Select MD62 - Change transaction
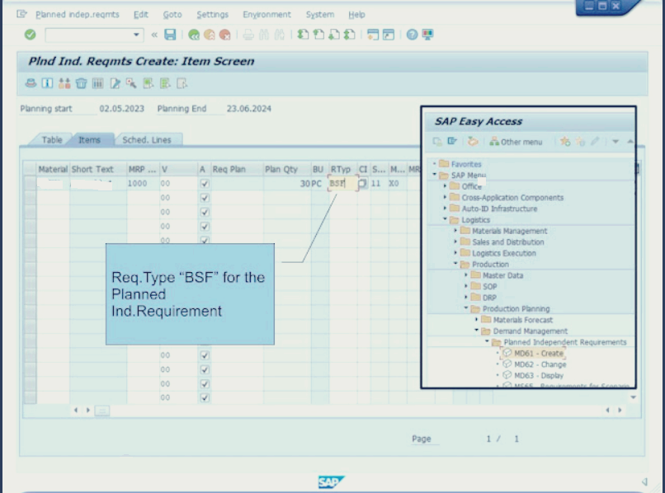665x493 pixels. pyautogui.click(x=540, y=364)
